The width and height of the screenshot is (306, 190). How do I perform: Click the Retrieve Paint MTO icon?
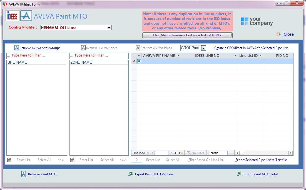tap(23, 174)
